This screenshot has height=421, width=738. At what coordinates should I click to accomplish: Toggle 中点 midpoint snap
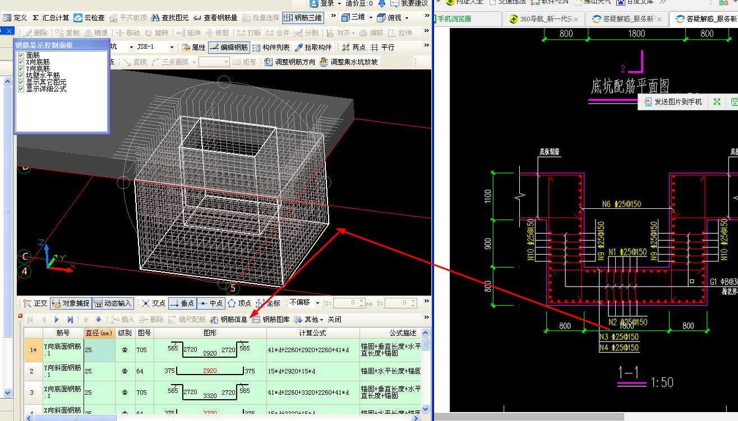click(210, 303)
